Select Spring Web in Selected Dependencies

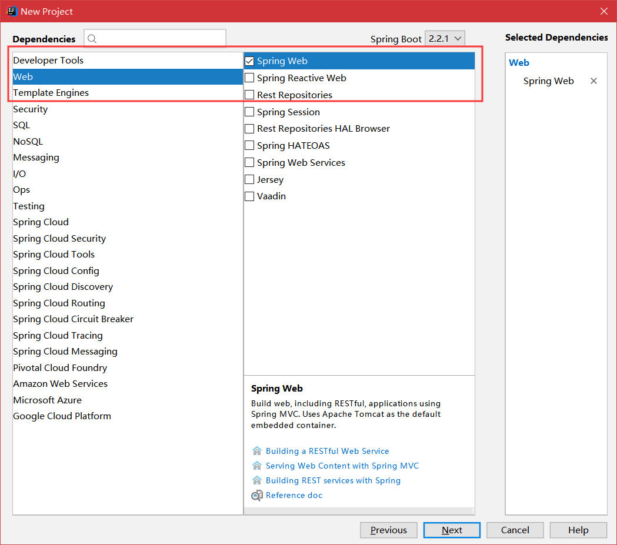click(x=549, y=81)
